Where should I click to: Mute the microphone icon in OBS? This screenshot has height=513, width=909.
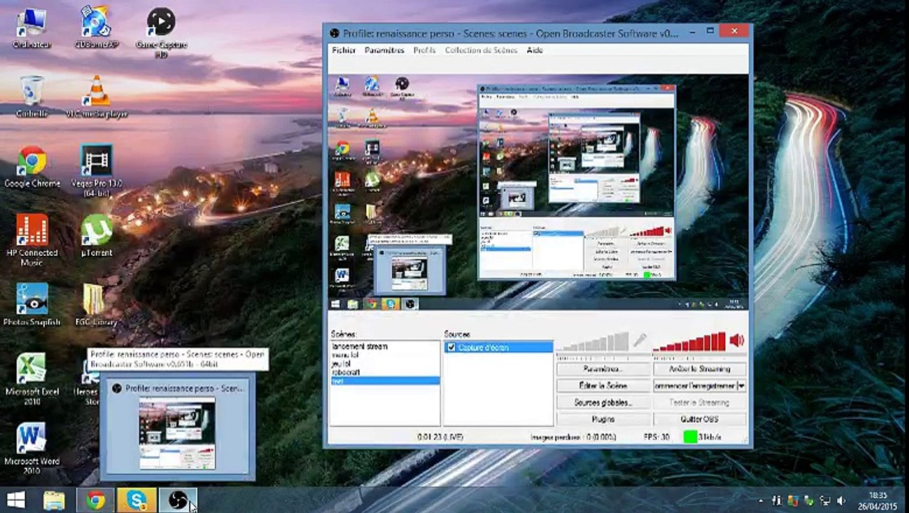(640, 341)
